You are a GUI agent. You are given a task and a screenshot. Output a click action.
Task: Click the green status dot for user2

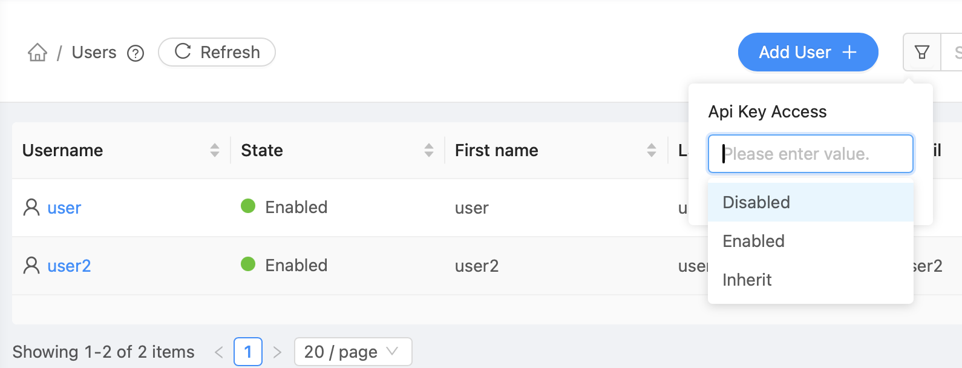tap(248, 264)
